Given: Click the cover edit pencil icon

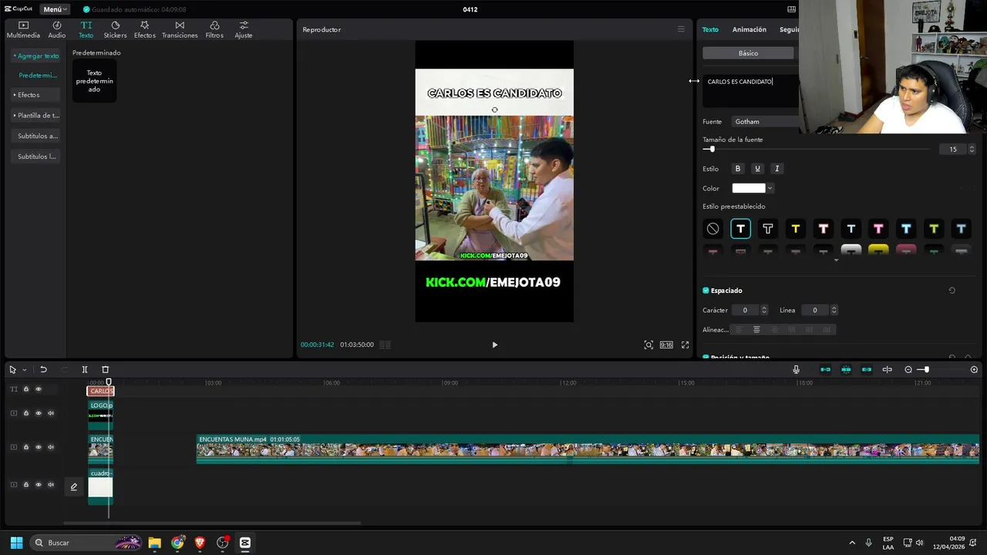Looking at the screenshot, I should (x=74, y=487).
